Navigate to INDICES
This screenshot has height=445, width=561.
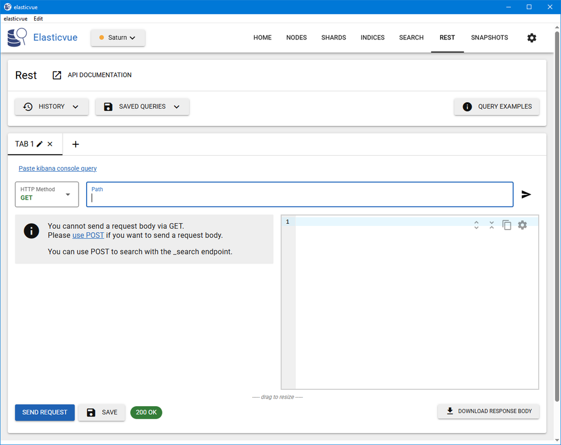[x=372, y=38]
